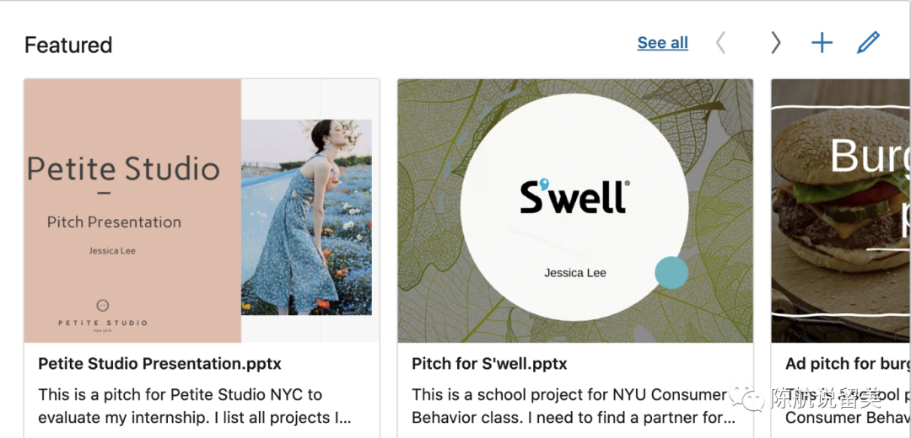Show next featured items with right chevron

(x=775, y=43)
